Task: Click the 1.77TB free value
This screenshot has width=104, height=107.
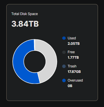Action: click(x=73, y=58)
